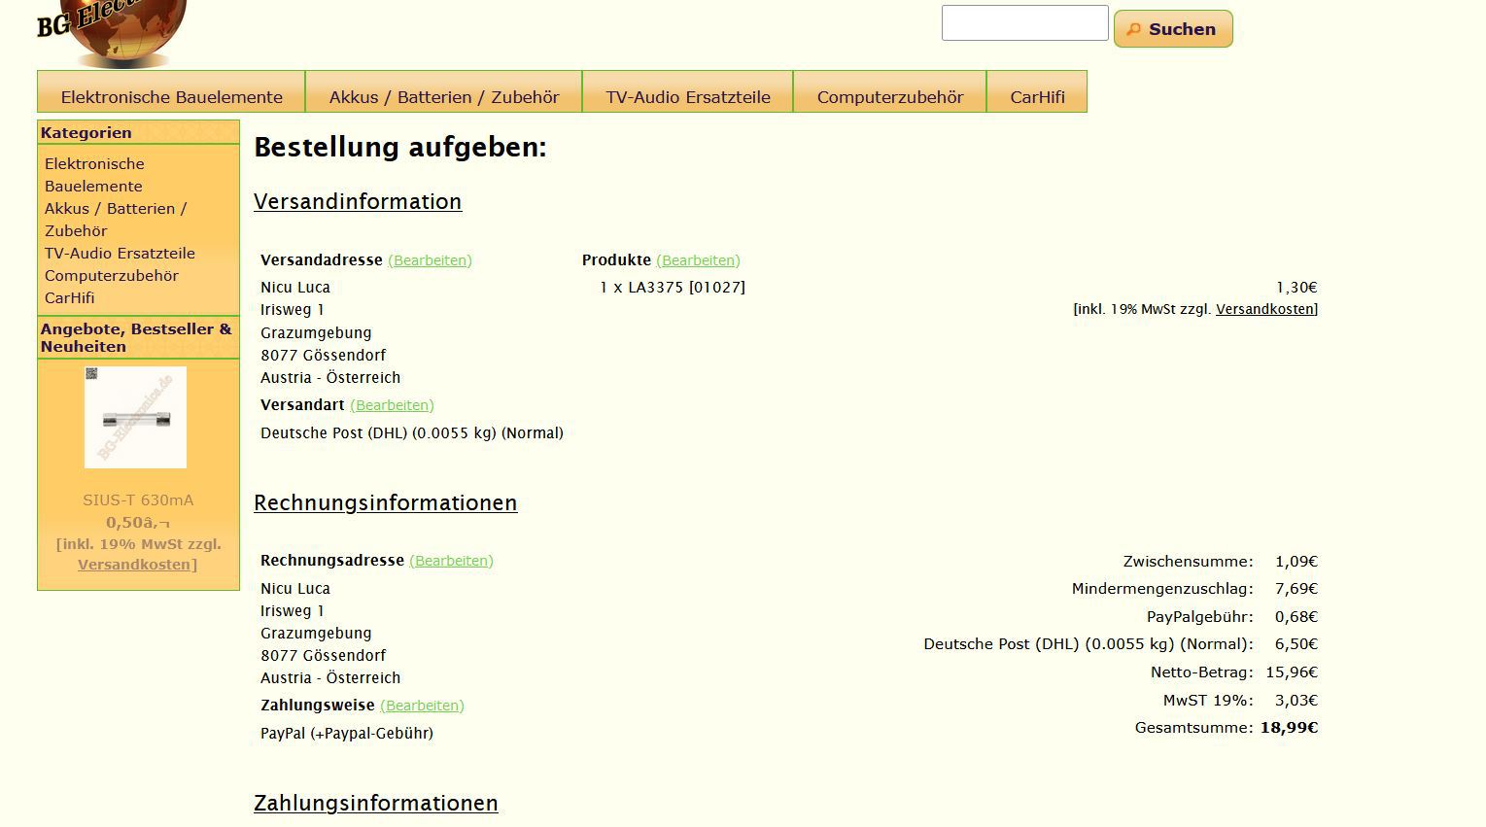Image resolution: width=1486 pixels, height=827 pixels.
Task: Click the Suchen search button
Action: (1172, 29)
